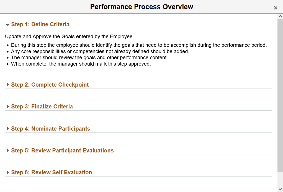Expand Step 4: Nominate Participants
The height and width of the screenshot is (192, 283).
[7, 128]
